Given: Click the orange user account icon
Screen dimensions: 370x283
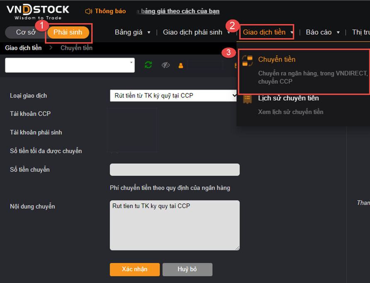Looking at the screenshot, I should 181,66.
